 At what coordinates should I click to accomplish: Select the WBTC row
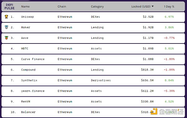point(93,49)
